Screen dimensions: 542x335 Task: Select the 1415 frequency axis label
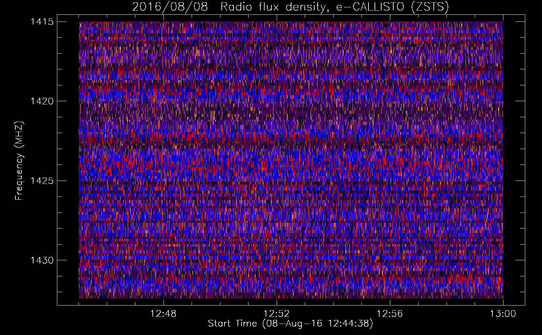click(x=42, y=22)
